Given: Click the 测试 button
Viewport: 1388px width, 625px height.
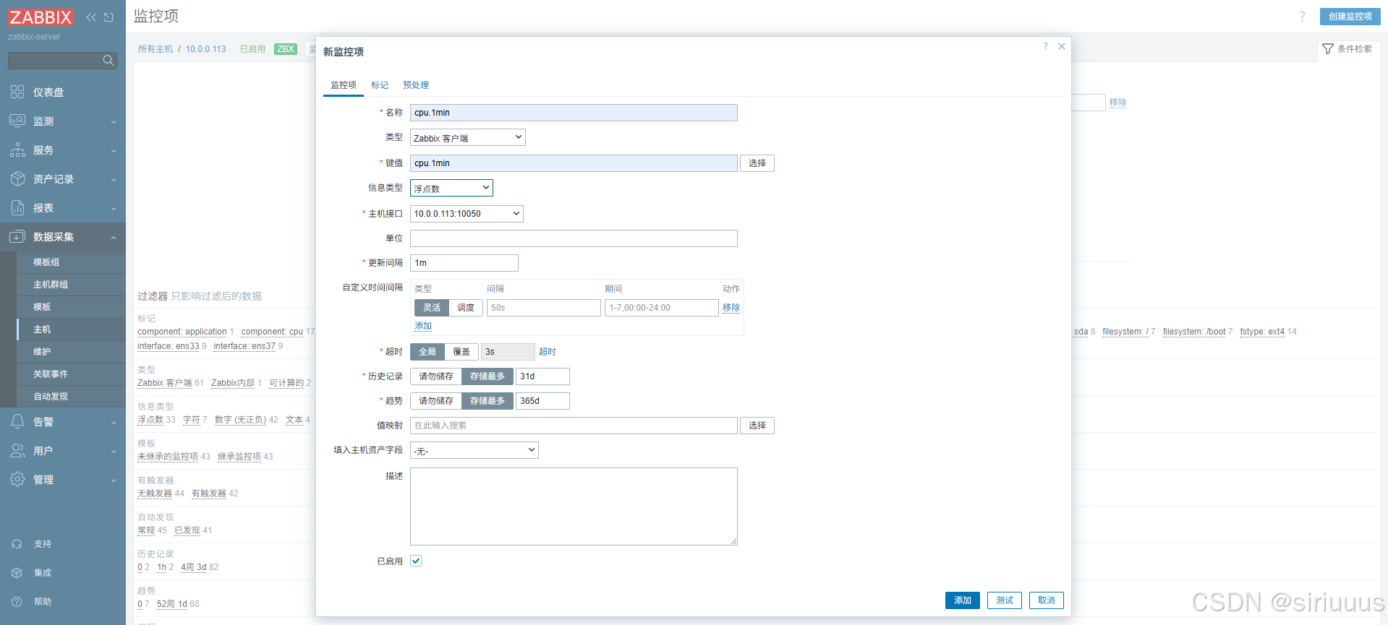Looking at the screenshot, I should [1005, 600].
